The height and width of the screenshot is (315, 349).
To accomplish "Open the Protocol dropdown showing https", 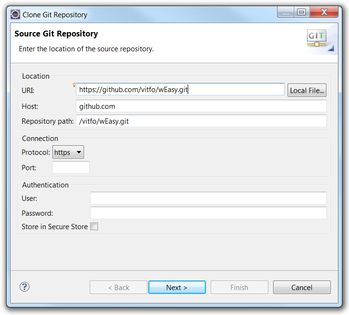I will [68, 152].
